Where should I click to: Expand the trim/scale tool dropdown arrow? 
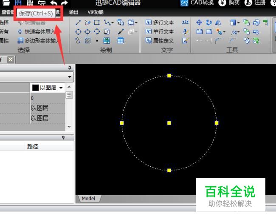[238, 32]
